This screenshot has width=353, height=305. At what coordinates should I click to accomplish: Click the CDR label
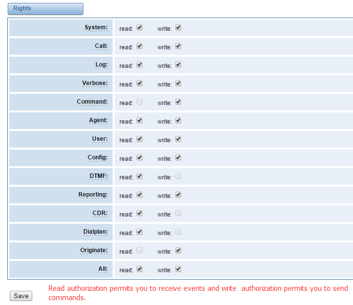tap(100, 213)
